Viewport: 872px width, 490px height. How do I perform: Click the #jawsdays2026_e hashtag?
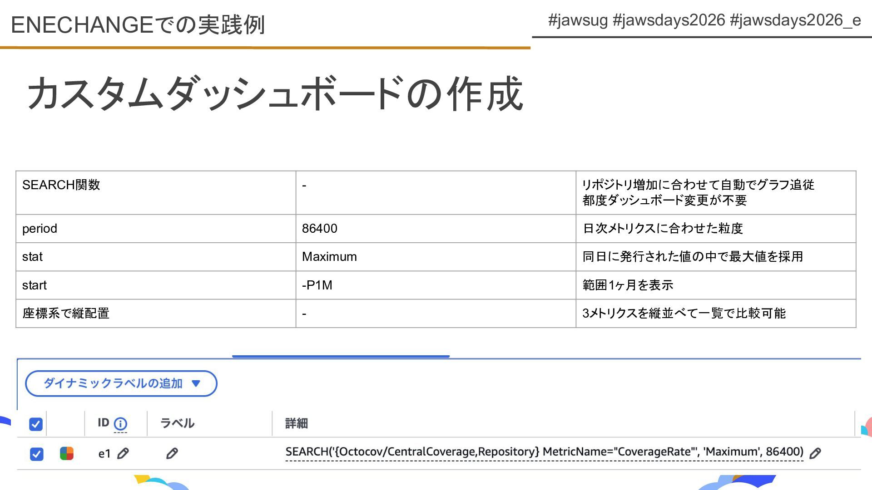pos(795,20)
